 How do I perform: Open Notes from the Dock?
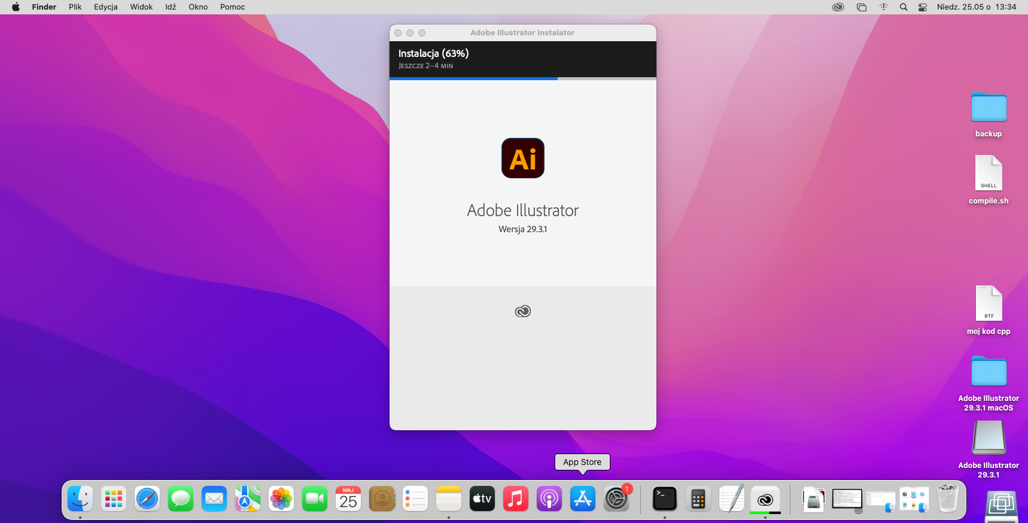tap(449, 498)
